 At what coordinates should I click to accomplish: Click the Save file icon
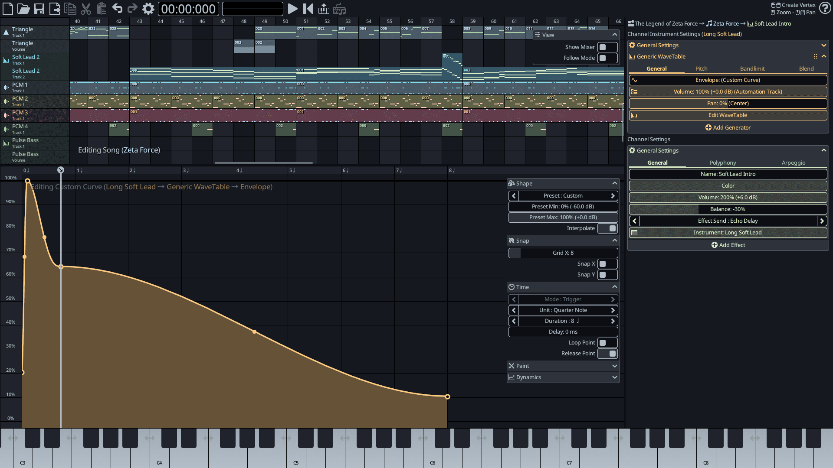[x=39, y=9]
